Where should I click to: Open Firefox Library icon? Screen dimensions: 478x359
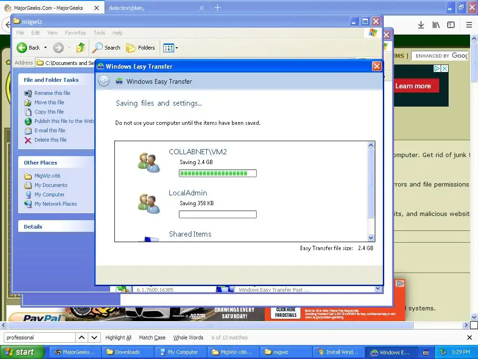click(436, 25)
